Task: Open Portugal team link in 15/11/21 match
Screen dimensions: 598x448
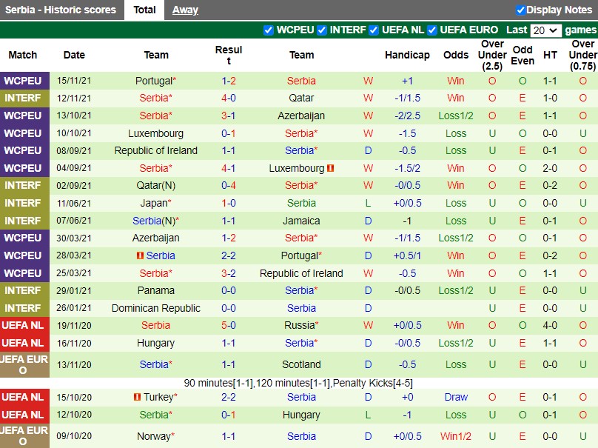Action: point(153,81)
